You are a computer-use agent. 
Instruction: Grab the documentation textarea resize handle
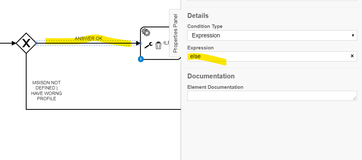tap(354, 98)
